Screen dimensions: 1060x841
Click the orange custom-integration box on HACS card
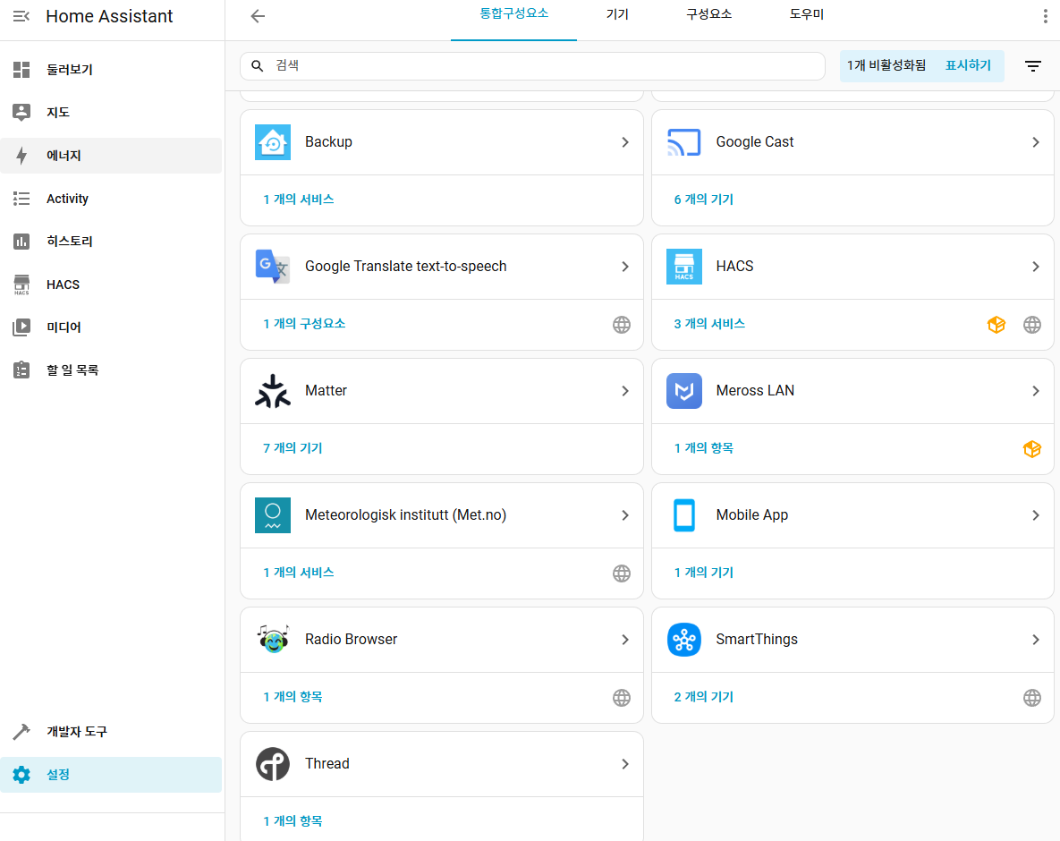[x=996, y=325]
